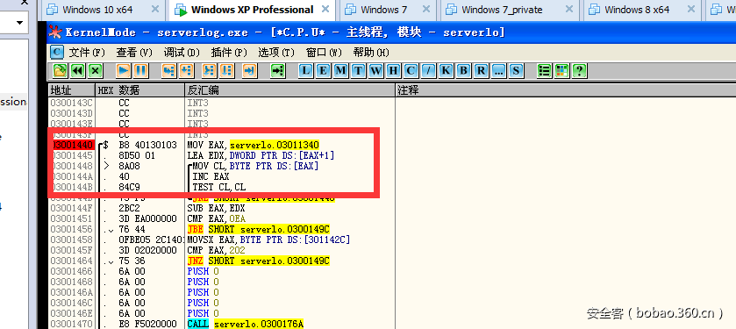Select the CMP EAX, 202 instruction
Screen dimensions: 736x329
coord(216,250)
